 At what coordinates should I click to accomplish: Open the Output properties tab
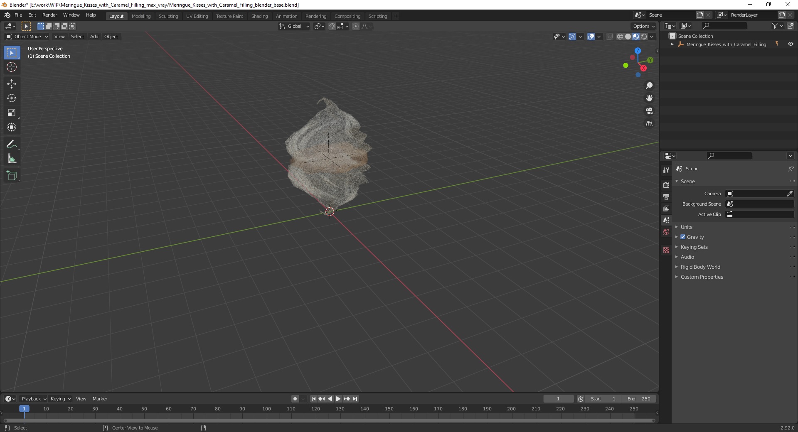pyautogui.click(x=666, y=196)
